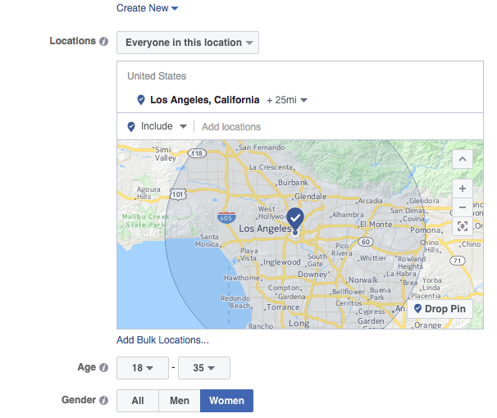Zoom out on the map

click(463, 207)
